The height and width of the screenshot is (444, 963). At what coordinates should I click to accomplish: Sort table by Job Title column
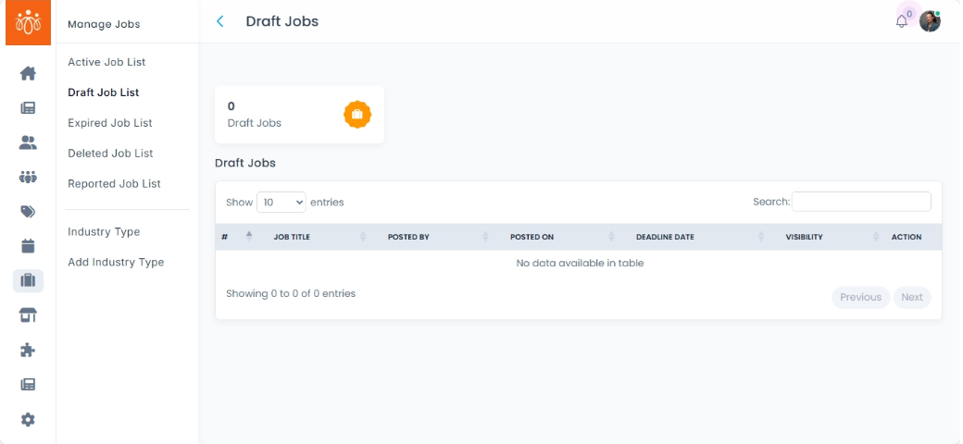[292, 237]
